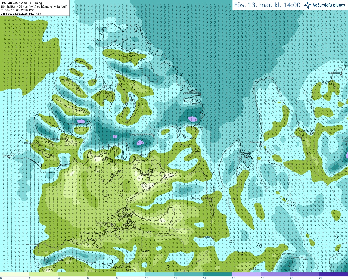The width and height of the screenshot is (348, 280).
Task: Click the legend scale number 8
Action: click(117, 278)
